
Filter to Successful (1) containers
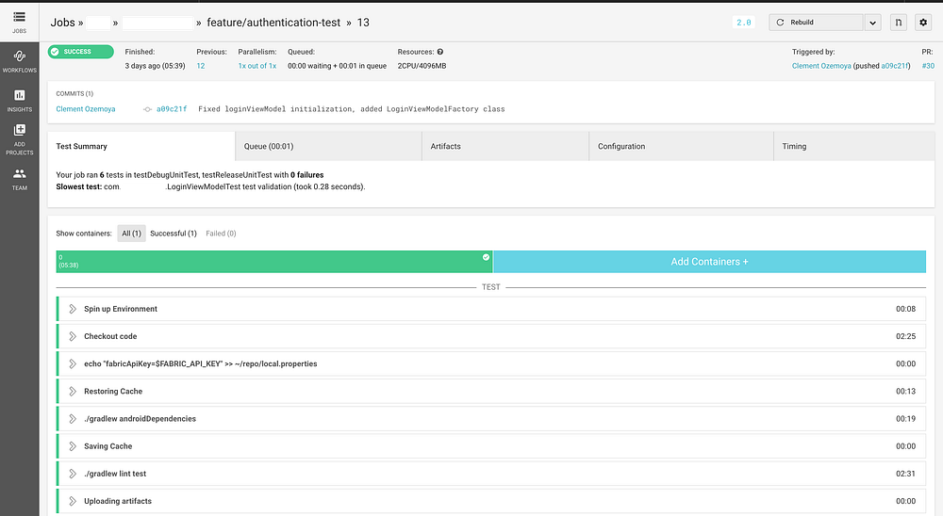(x=174, y=234)
